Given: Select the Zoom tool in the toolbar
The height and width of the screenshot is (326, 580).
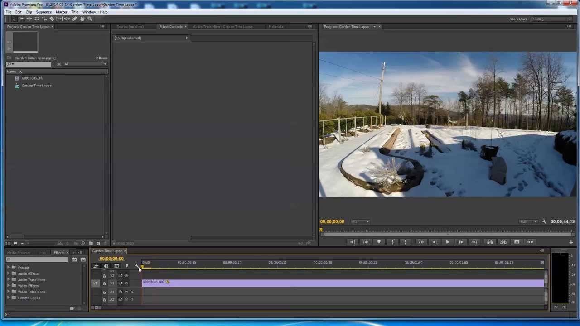Looking at the screenshot, I should (90, 19).
